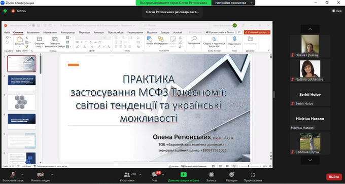The width and height of the screenshot is (345, 184).
Task: Expand audio options caret beside Включить звук
Action: (22, 175)
